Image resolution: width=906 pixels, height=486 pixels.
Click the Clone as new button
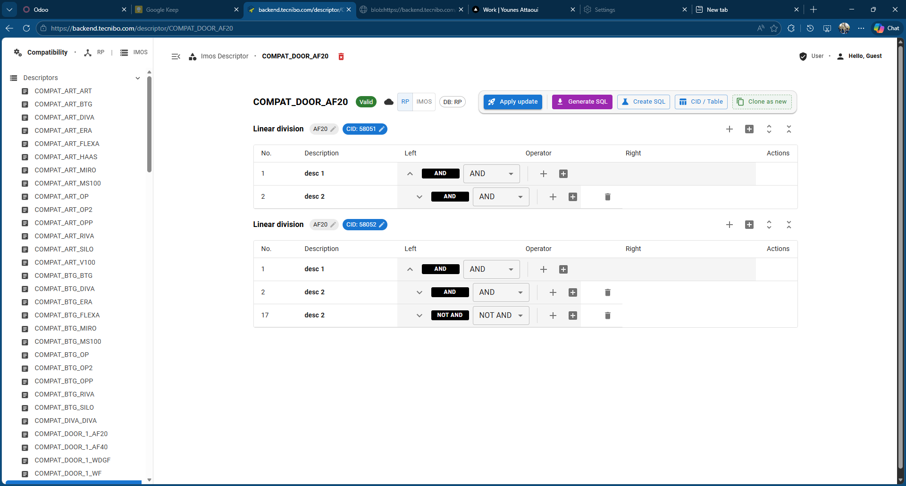pos(762,102)
